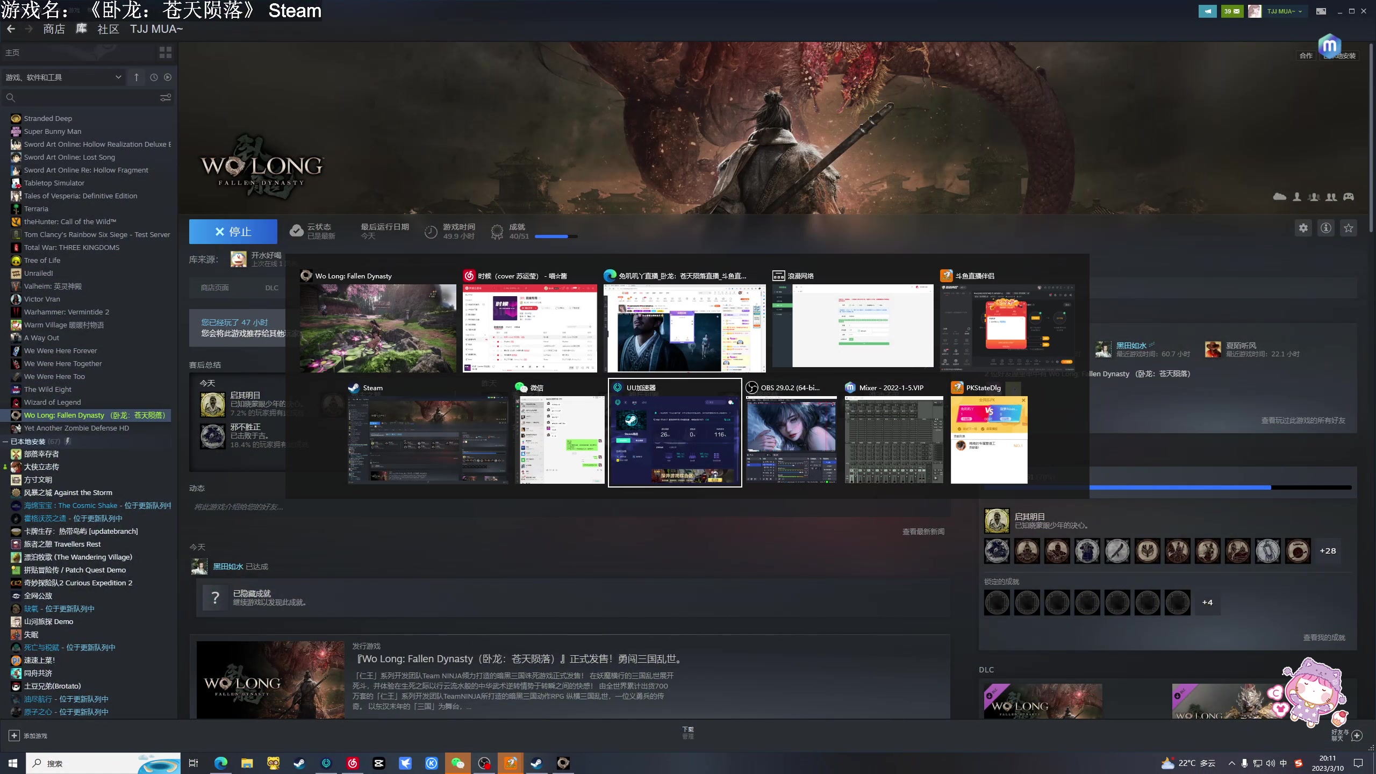Click the 40/51 achievements progress bar
This screenshot has width=1376, height=774.
[556, 236]
